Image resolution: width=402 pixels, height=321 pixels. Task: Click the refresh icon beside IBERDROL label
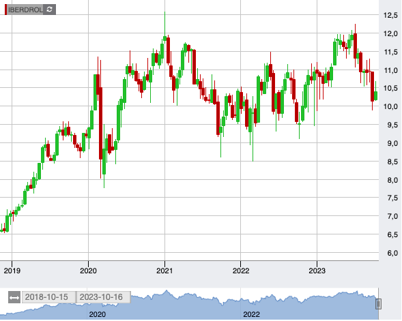49,10
